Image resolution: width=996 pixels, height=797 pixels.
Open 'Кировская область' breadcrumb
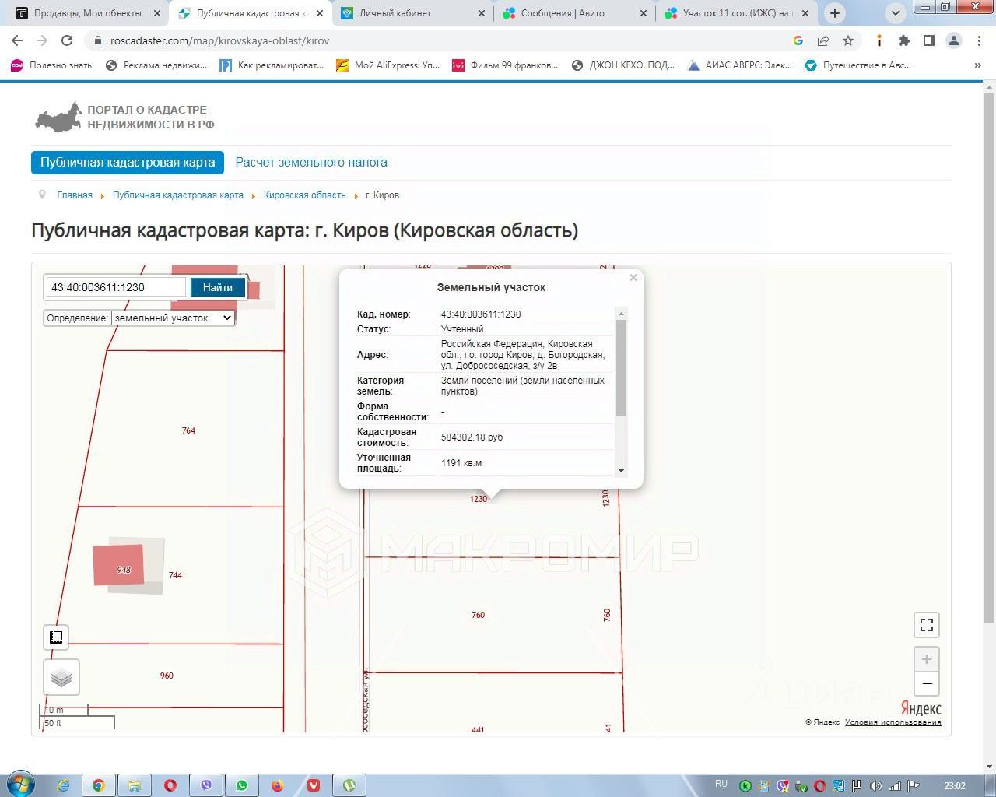(304, 195)
